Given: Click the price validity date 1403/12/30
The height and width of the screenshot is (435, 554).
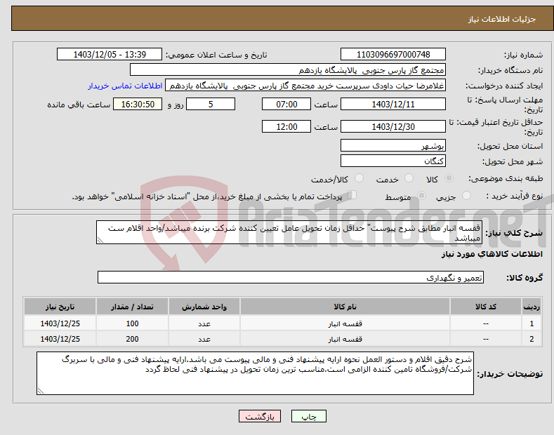Looking at the screenshot, I should [393, 126].
